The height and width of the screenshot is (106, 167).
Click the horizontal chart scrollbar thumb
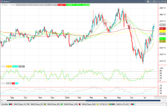(x=123, y=101)
